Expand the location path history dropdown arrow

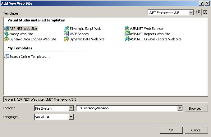pos(180,108)
